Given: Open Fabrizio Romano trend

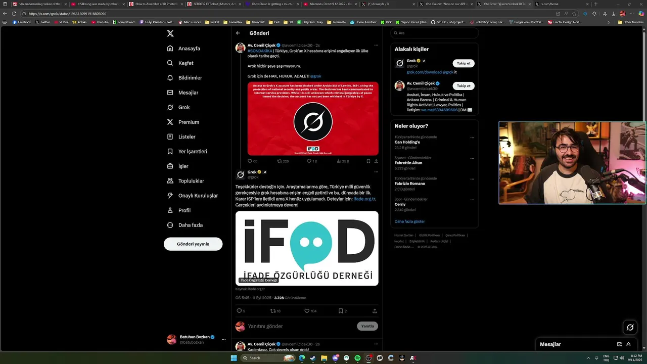Looking at the screenshot, I should coord(410,184).
